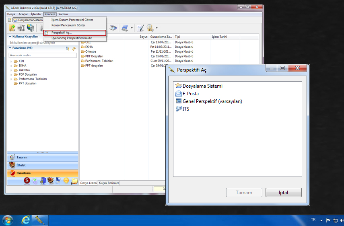Open Internet Explorer from the taskbar

pyautogui.click(x=26, y=220)
